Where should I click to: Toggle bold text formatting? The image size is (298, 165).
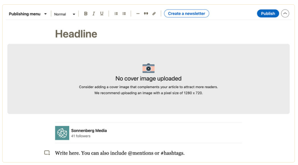[x=86, y=14]
